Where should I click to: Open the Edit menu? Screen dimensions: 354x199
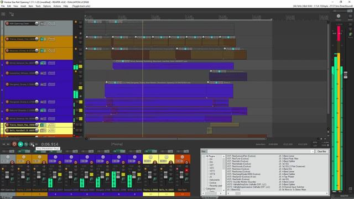[9, 6]
